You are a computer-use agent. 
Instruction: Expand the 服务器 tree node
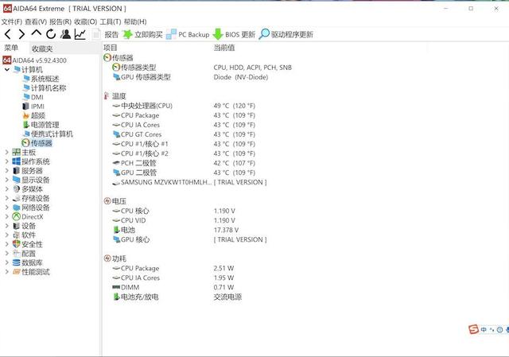coord(7,170)
